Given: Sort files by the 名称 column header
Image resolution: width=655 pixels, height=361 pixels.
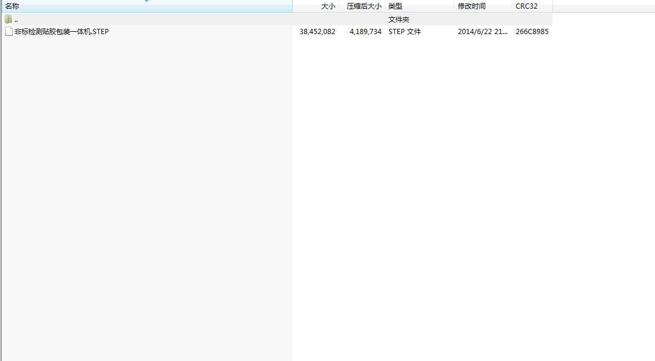Looking at the screenshot, I should (146, 6).
